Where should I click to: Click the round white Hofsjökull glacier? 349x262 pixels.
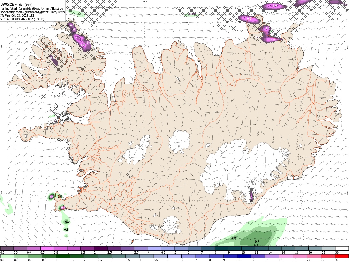pos(179,142)
